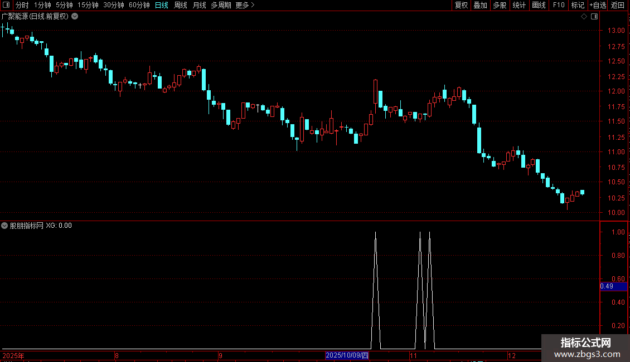The image size is (630, 362).
Task: Click the month 11 label on time axis
Action: click(413, 355)
